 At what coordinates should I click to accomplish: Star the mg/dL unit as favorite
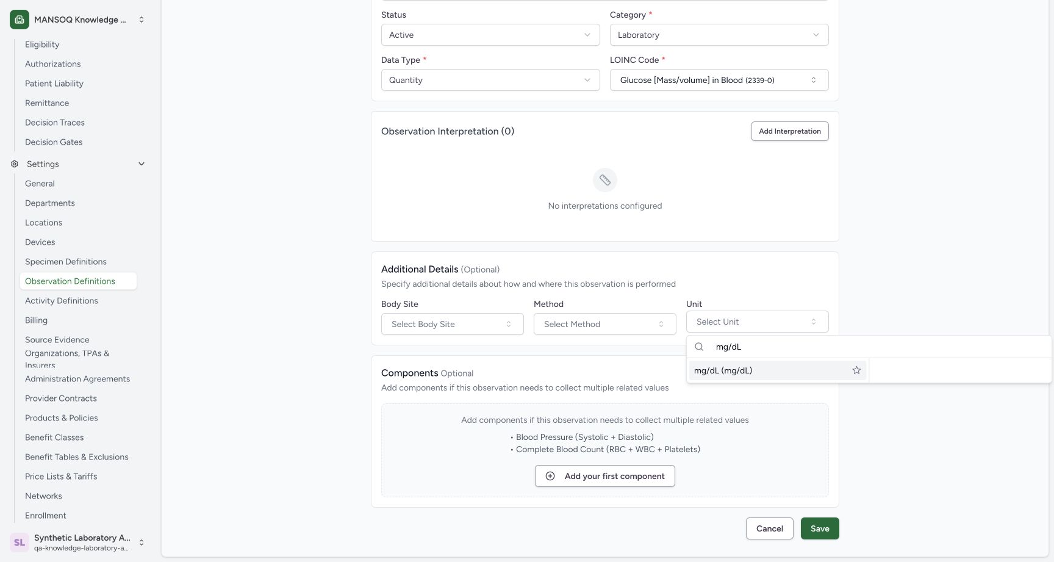856,370
